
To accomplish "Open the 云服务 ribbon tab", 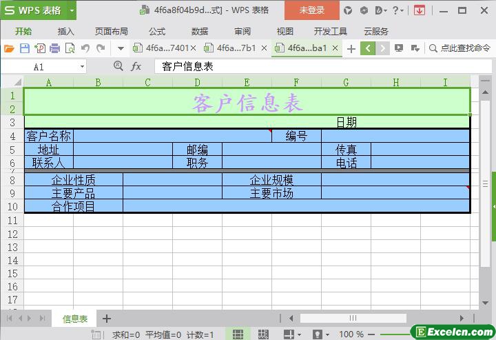I will pos(376,31).
